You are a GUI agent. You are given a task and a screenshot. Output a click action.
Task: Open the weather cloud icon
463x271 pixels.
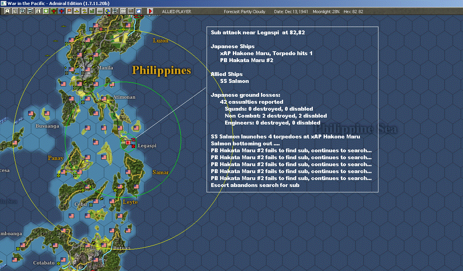(x=139, y=11)
